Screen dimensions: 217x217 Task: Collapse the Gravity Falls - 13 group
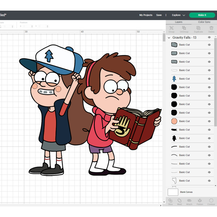(x=169, y=38)
